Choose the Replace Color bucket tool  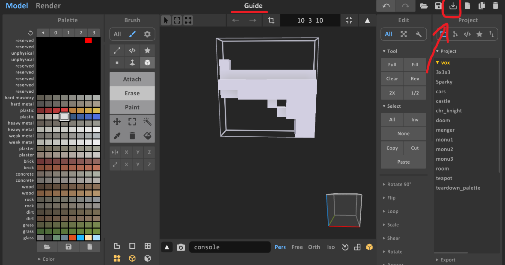tap(147, 136)
